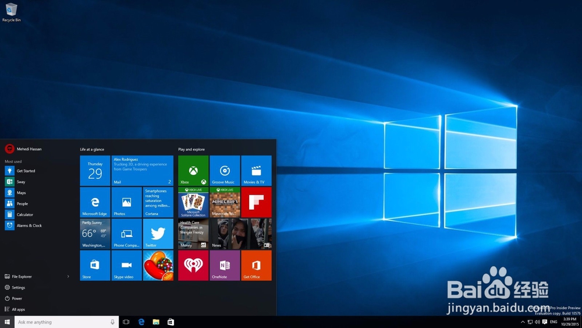Open the News tile

tap(240, 234)
